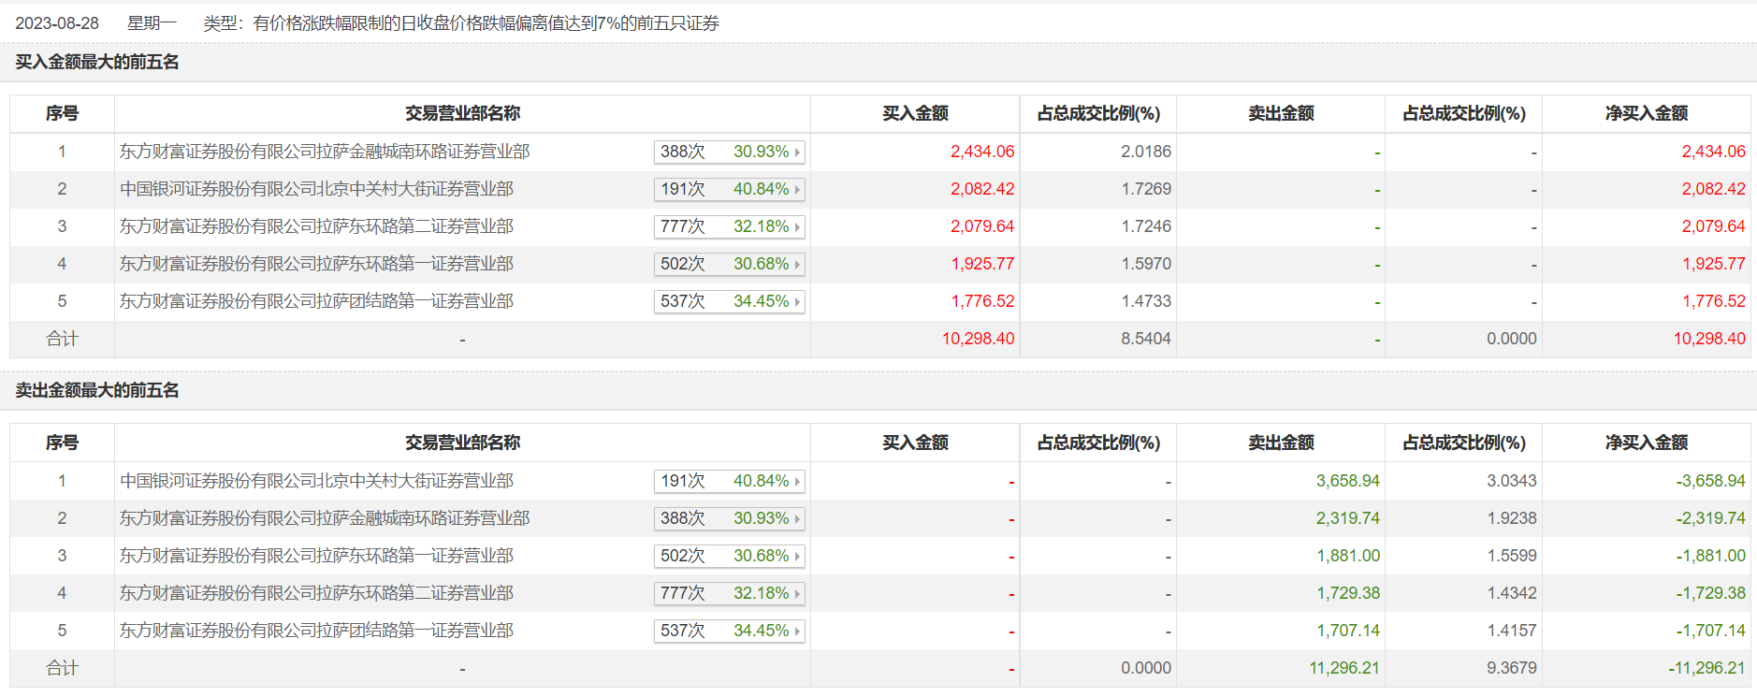Screen dimensions: 1757x697
Task: Open 拉萨东环路第一证券营业部 link in the sell table
Action: point(316,556)
